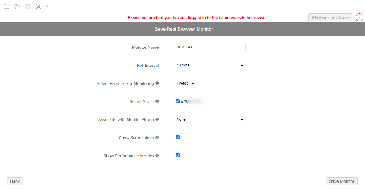Click info icon beside Select Browser For Monitoring
This screenshot has height=189, width=365.
coord(157,83)
